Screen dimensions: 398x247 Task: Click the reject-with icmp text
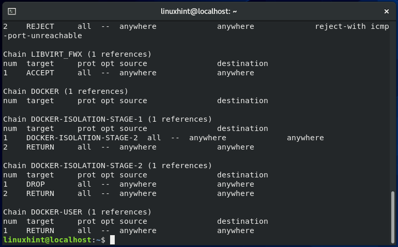tap(352, 26)
